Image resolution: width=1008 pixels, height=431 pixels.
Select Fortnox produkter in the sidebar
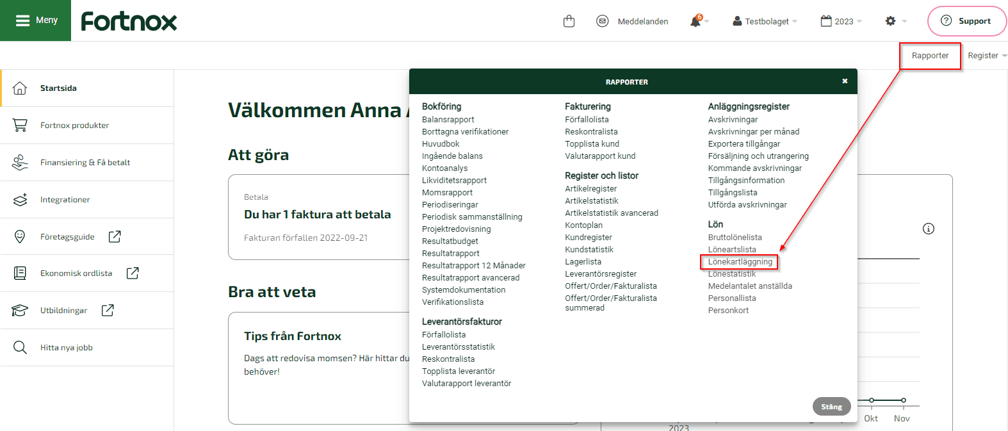[x=87, y=125]
